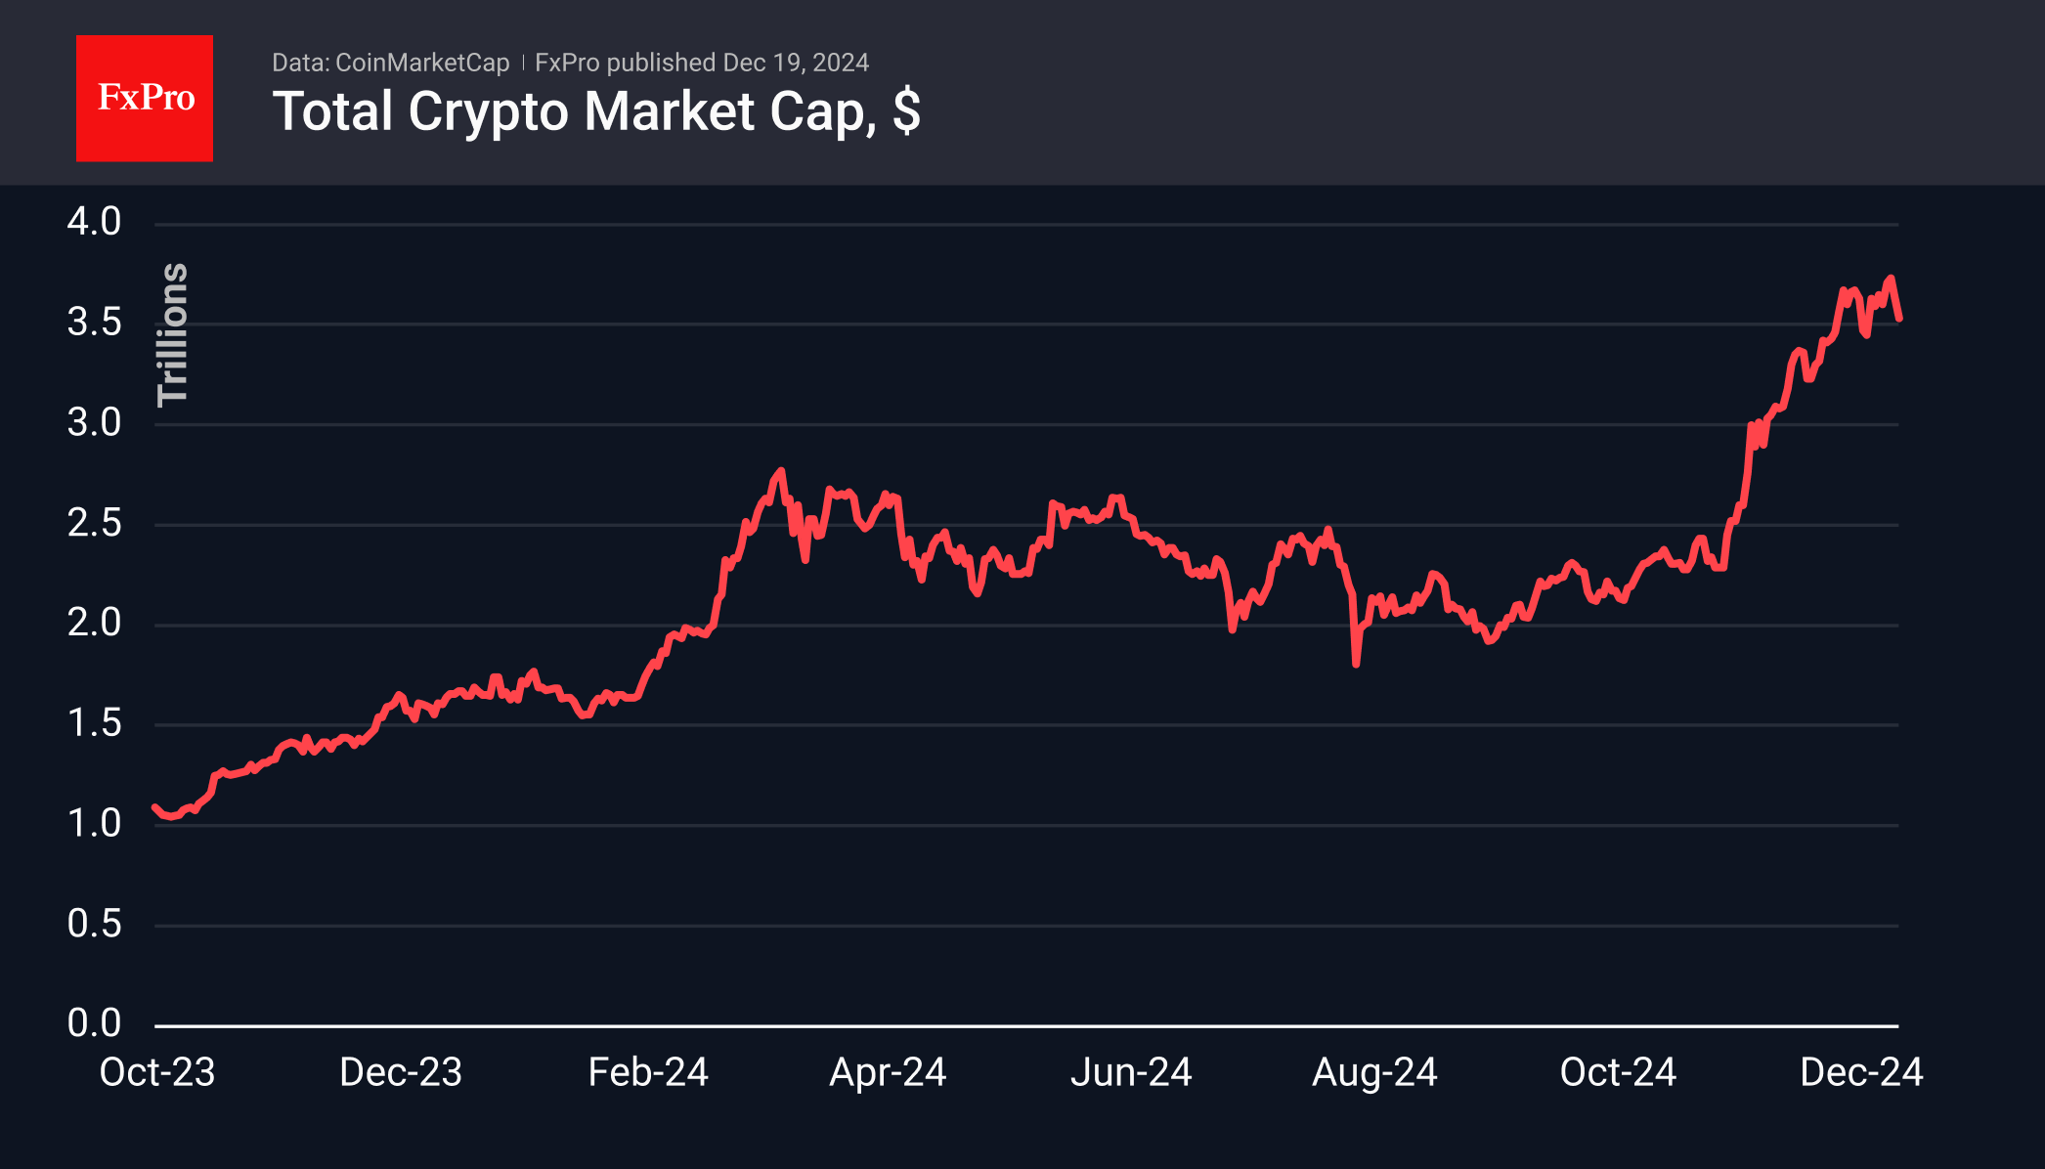
Task: Click the Trillions y-axis label
Action: coord(173,333)
